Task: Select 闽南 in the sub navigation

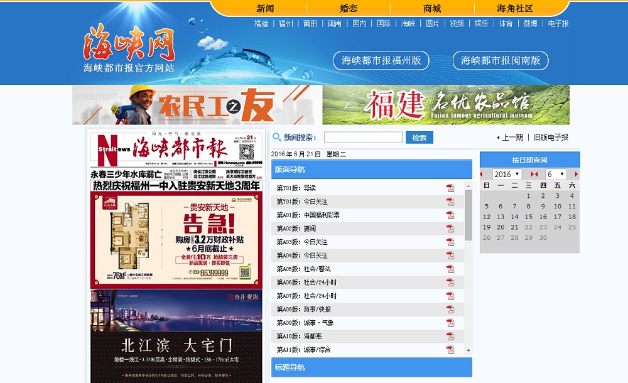Action: click(335, 24)
